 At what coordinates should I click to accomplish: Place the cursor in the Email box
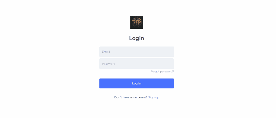tap(137, 52)
